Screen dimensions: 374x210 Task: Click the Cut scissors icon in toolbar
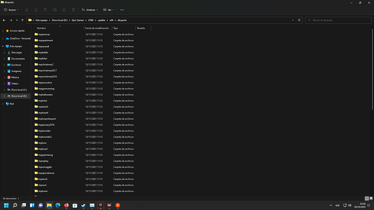(27, 10)
